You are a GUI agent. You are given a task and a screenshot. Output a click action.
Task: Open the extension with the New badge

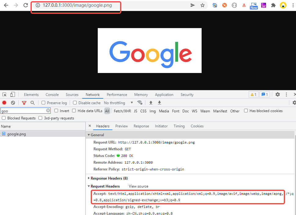point(254,6)
